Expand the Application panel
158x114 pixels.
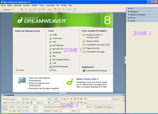[x=129, y=12]
